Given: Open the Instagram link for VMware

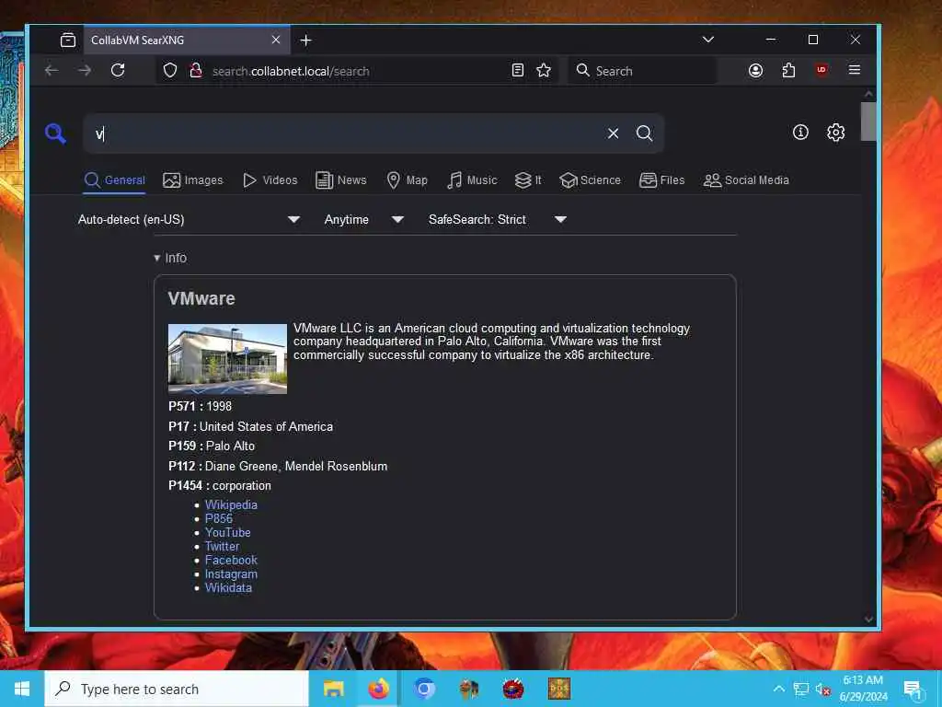Looking at the screenshot, I should [231, 574].
